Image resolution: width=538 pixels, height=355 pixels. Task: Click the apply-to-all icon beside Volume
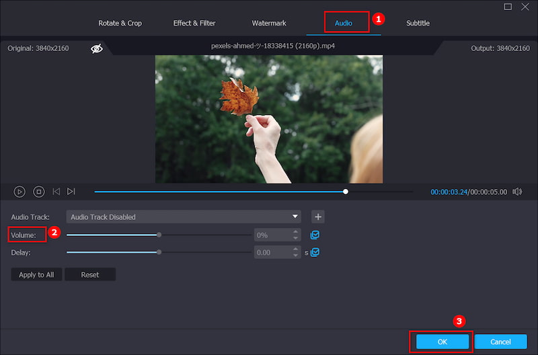315,235
